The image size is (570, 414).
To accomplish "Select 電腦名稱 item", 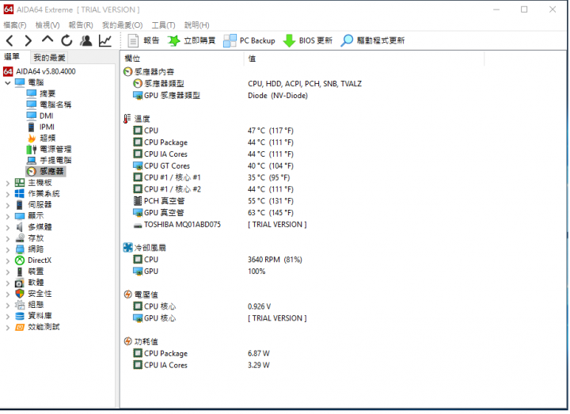I will tap(49, 104).
